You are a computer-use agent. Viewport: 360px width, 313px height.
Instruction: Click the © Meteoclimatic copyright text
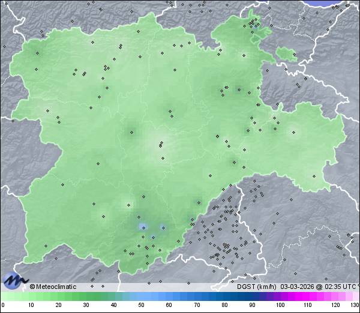(53, 287)
